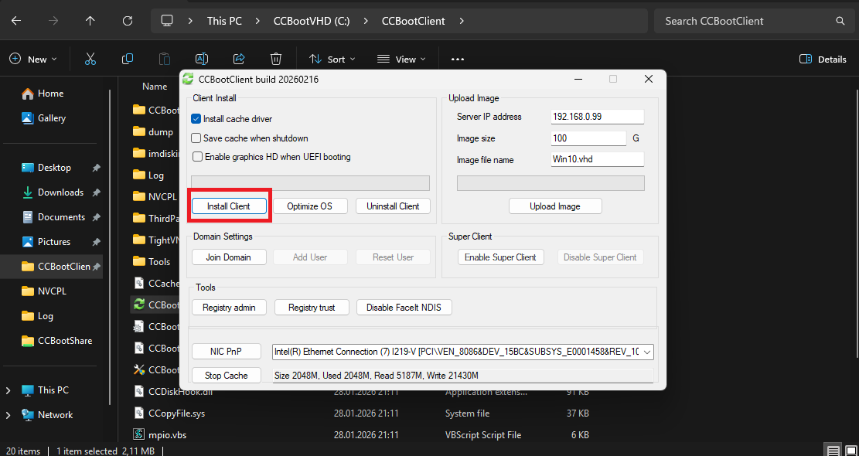Expand This PC tree node
The height and width of the screenshot is (456, 859).
pyautogui.click(x=9, y=390)
